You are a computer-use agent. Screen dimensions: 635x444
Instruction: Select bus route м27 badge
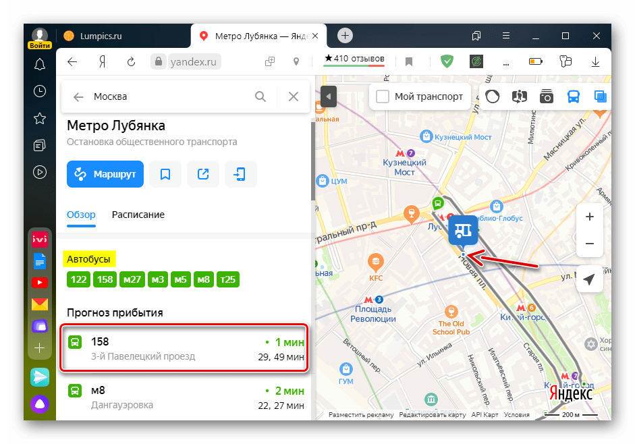[x=133, y=279]
